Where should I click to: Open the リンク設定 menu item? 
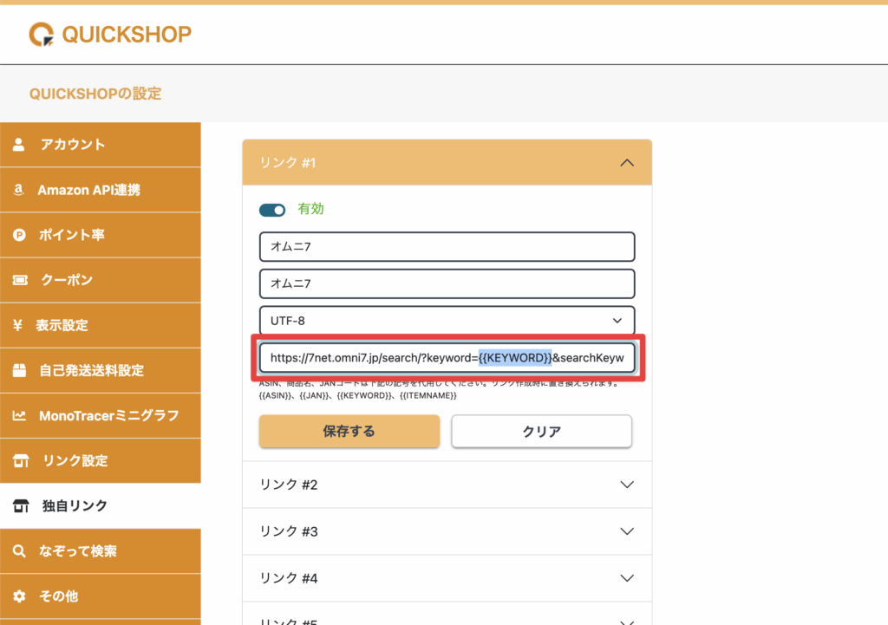click(101, 461)
